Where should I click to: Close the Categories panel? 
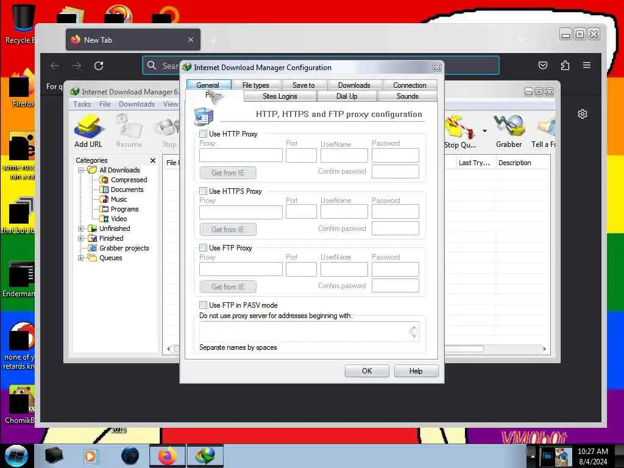click(x=153, y=160)
